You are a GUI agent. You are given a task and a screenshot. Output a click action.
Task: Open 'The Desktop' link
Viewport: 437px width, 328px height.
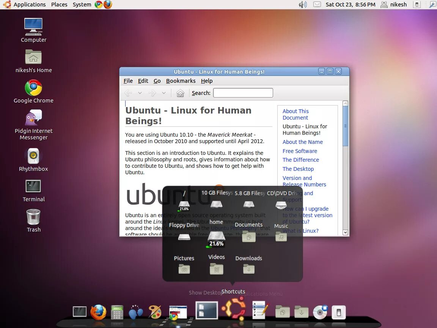[298, 169]
